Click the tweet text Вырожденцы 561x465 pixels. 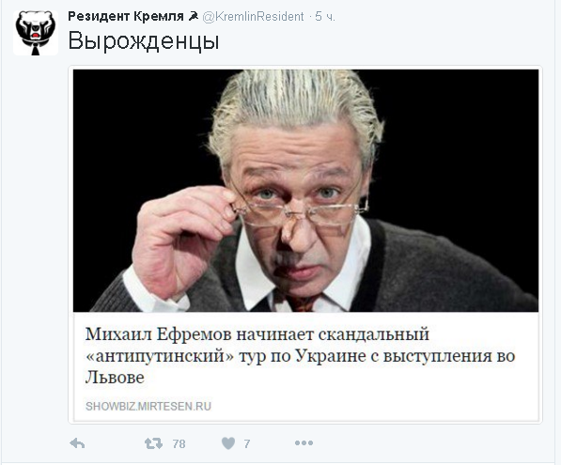click(144, 41)
